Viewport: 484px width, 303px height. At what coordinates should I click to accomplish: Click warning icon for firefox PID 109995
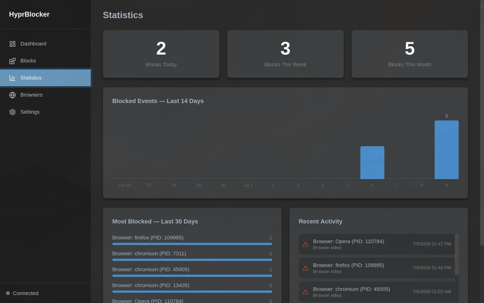305,268
